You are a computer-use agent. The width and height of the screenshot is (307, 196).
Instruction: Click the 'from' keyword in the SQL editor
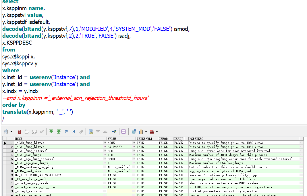[x=9, y=50]
